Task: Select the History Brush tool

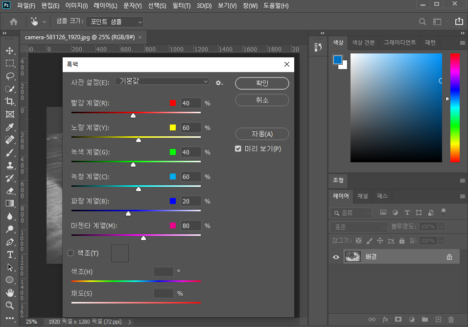Action: pyautogui.click(x=10, y=178)
